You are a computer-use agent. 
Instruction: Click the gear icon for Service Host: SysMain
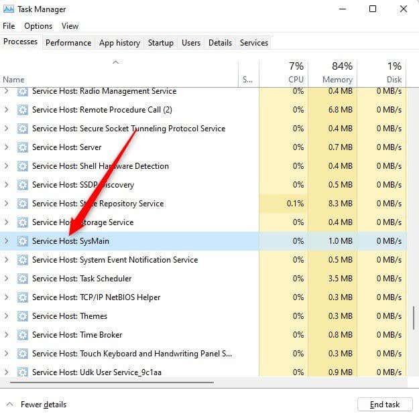pos(22,241)
